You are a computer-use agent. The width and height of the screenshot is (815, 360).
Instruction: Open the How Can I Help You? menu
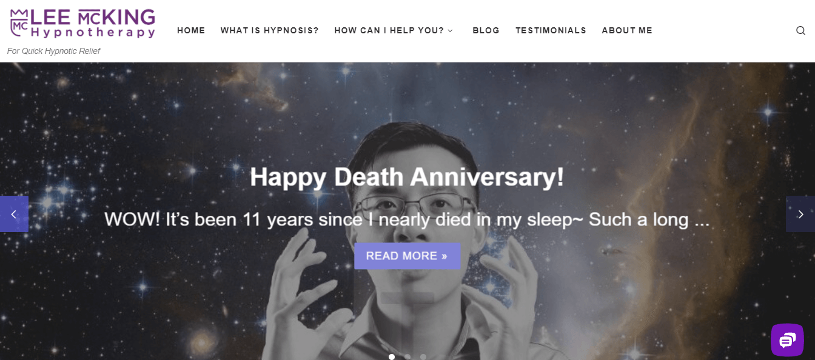tap(389, 30)
